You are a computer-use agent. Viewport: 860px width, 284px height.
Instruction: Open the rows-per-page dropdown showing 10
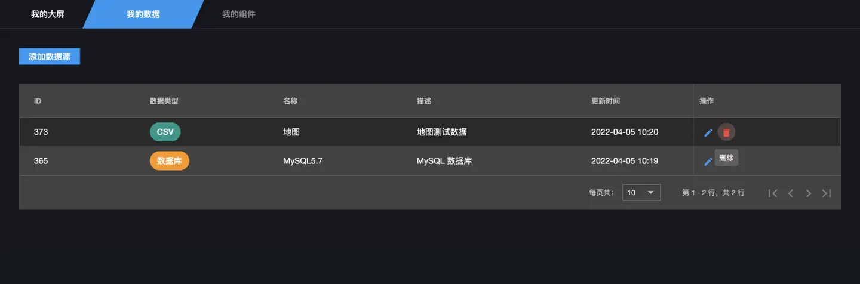coord(641,193)
